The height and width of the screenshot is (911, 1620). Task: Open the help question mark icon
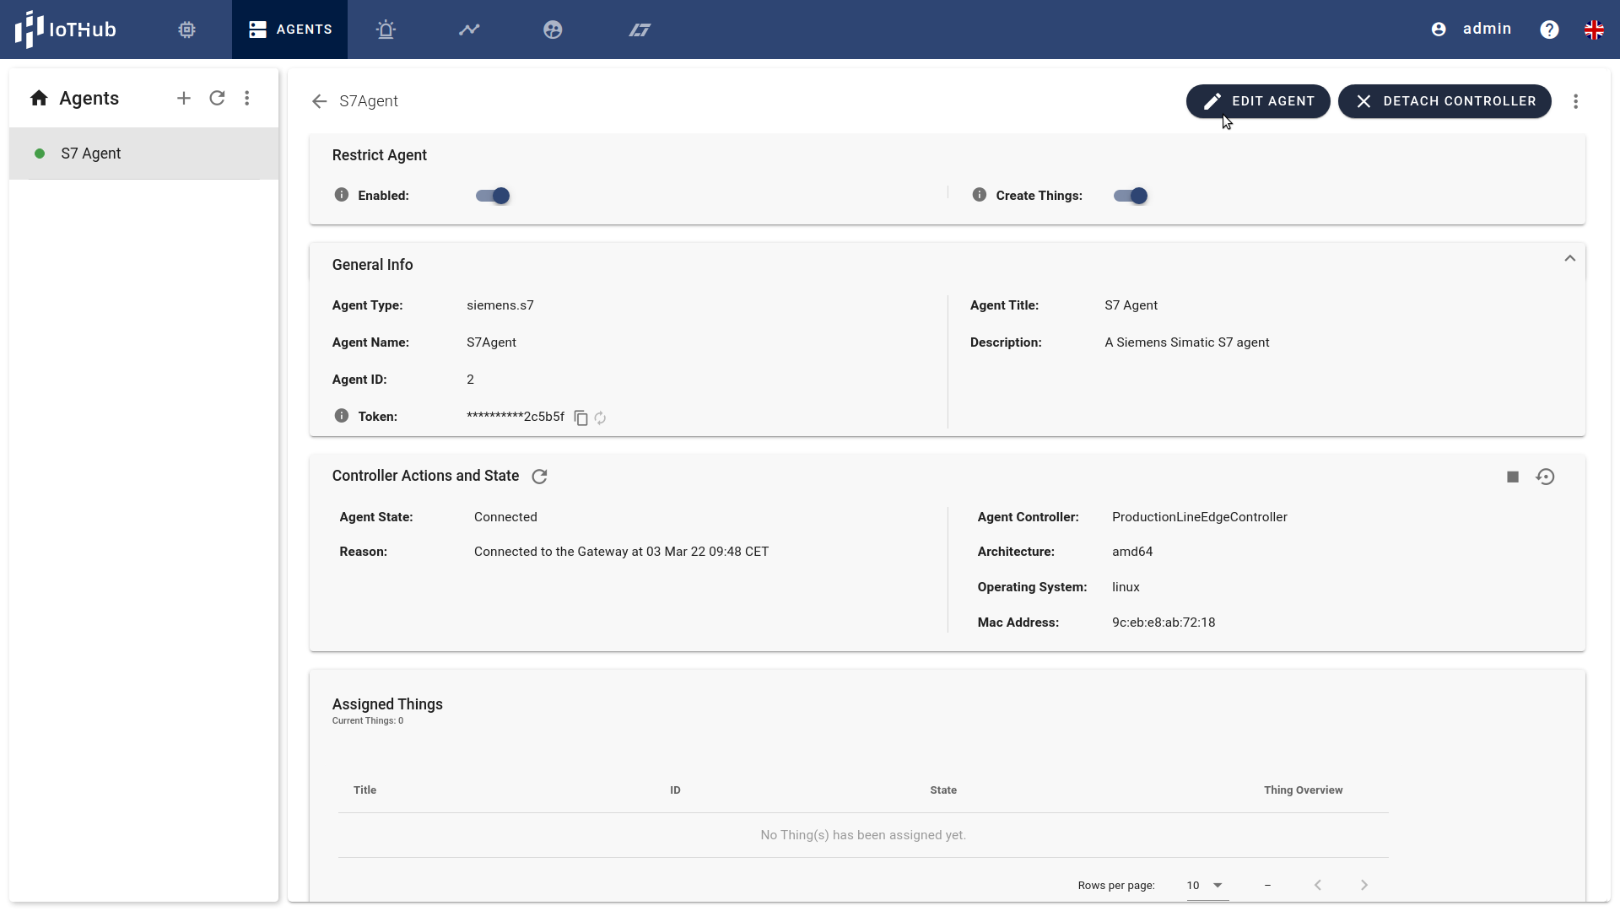[x=1549, y=30]
